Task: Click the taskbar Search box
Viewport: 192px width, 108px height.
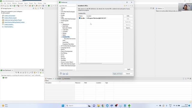Action: pyautogui.click(x=76, y=106)
